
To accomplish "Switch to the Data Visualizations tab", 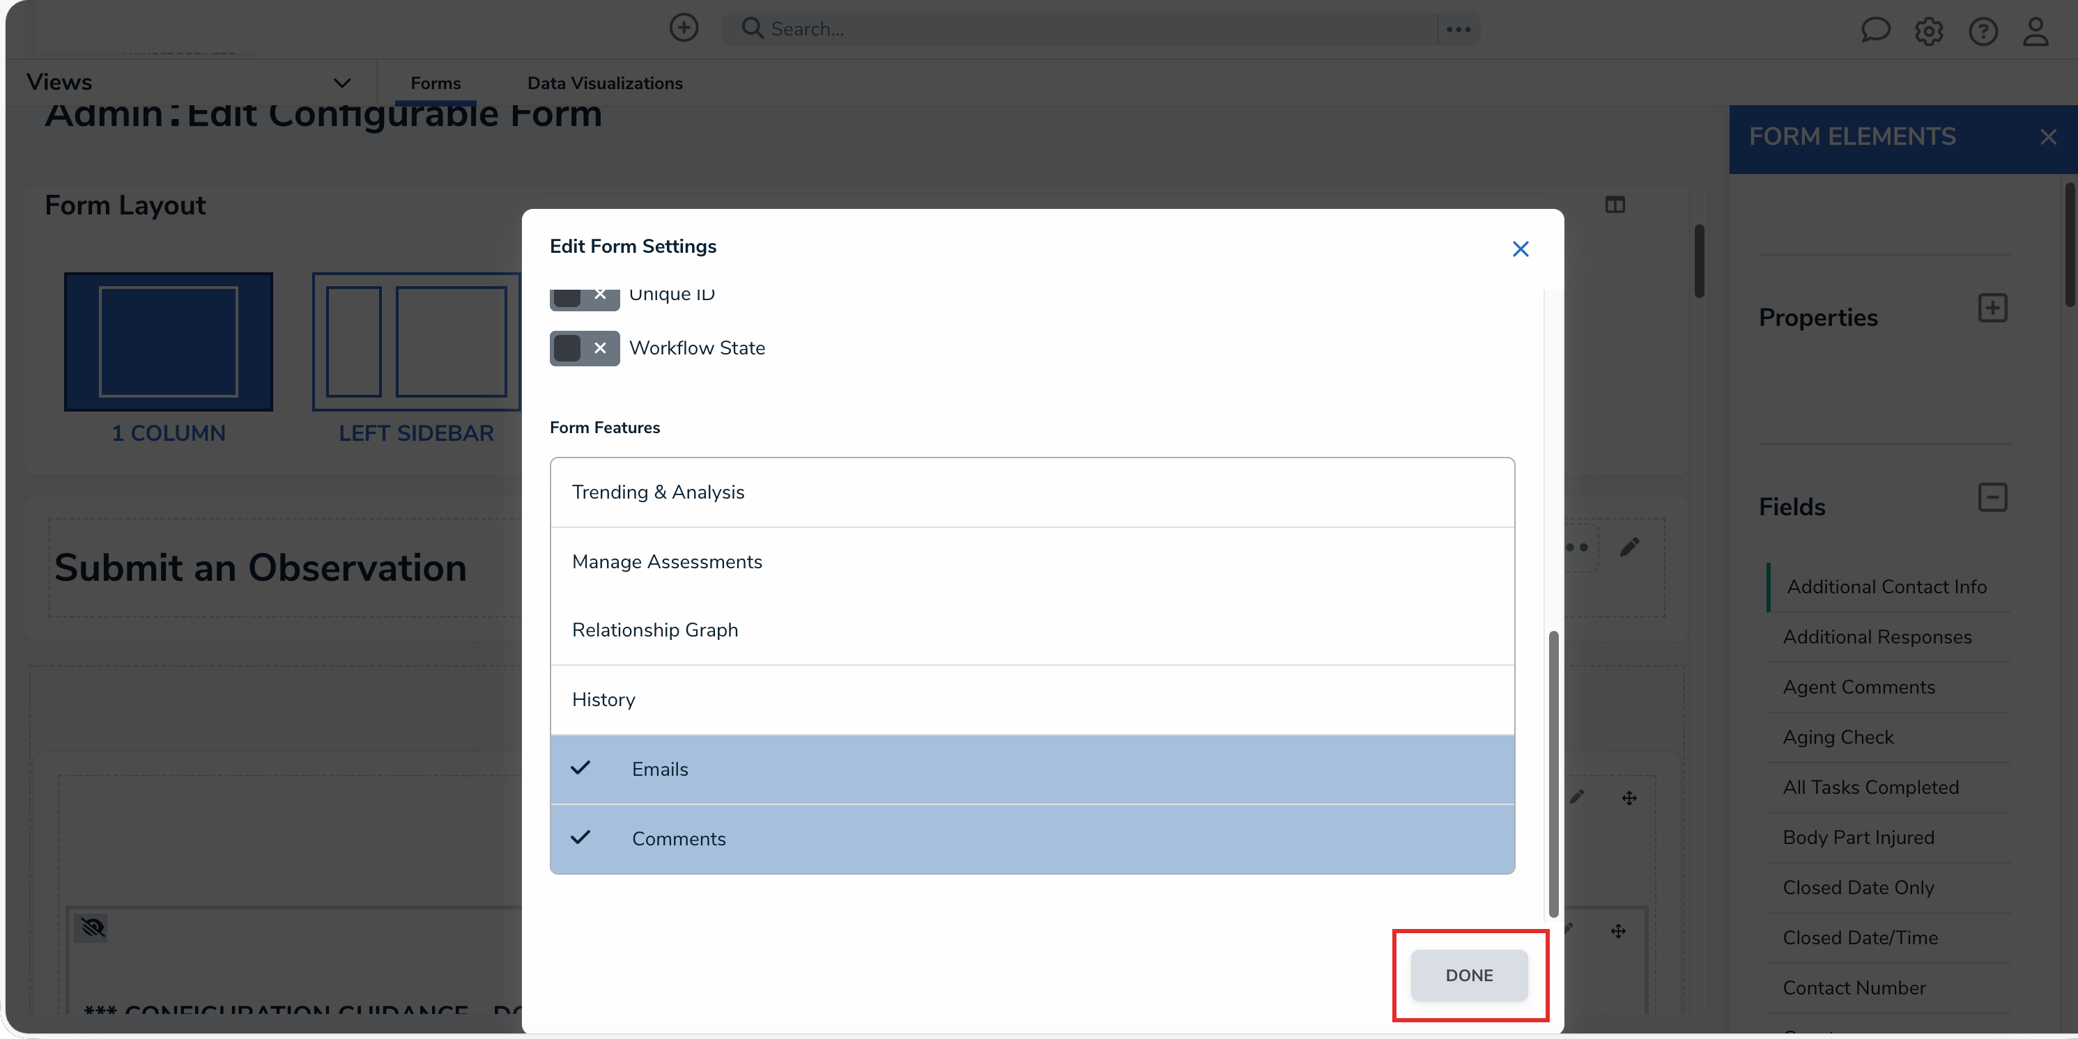I will (x=604, y=83).
